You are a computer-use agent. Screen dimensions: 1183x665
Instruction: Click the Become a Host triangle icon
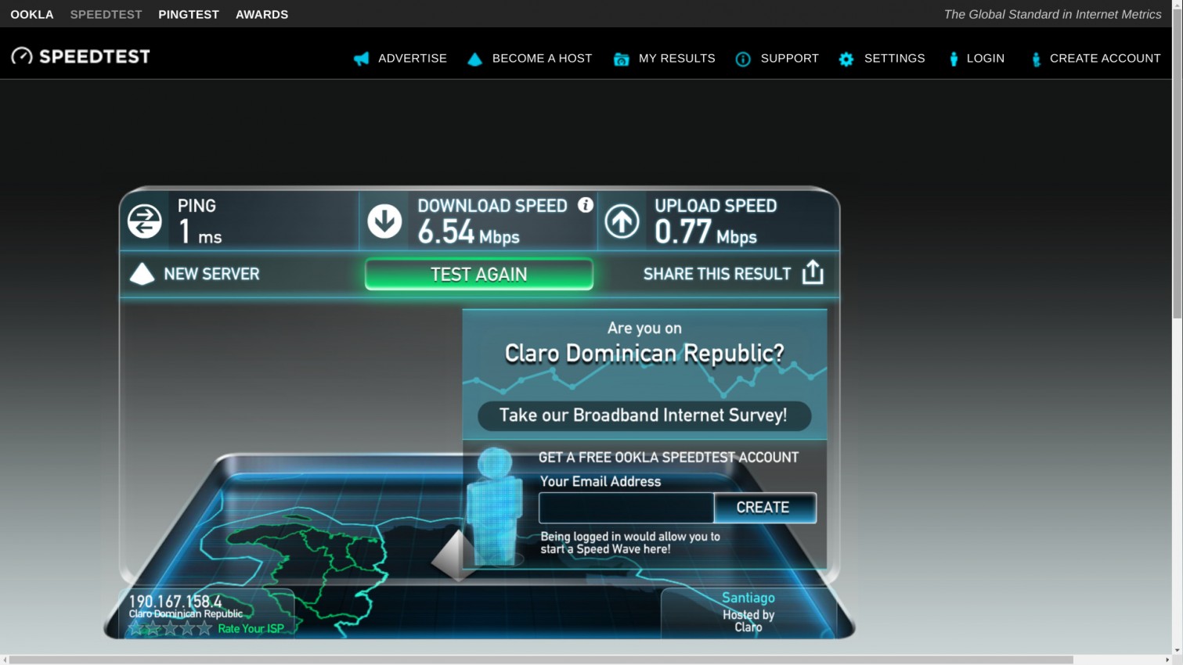pyautogui.click(x=474, y=59)
